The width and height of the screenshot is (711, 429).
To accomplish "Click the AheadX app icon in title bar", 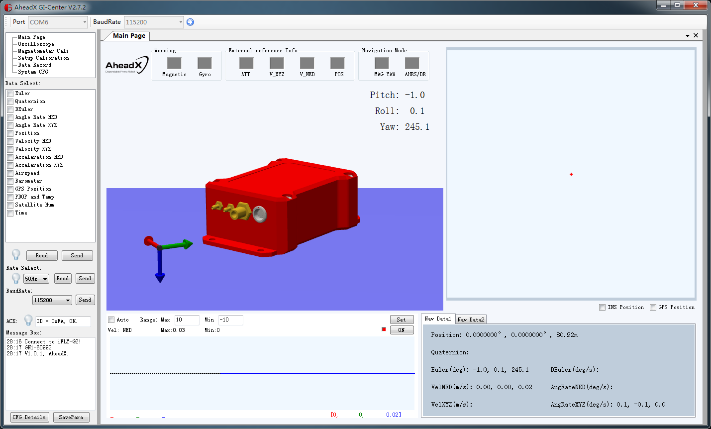I will (x=8, y=7).
